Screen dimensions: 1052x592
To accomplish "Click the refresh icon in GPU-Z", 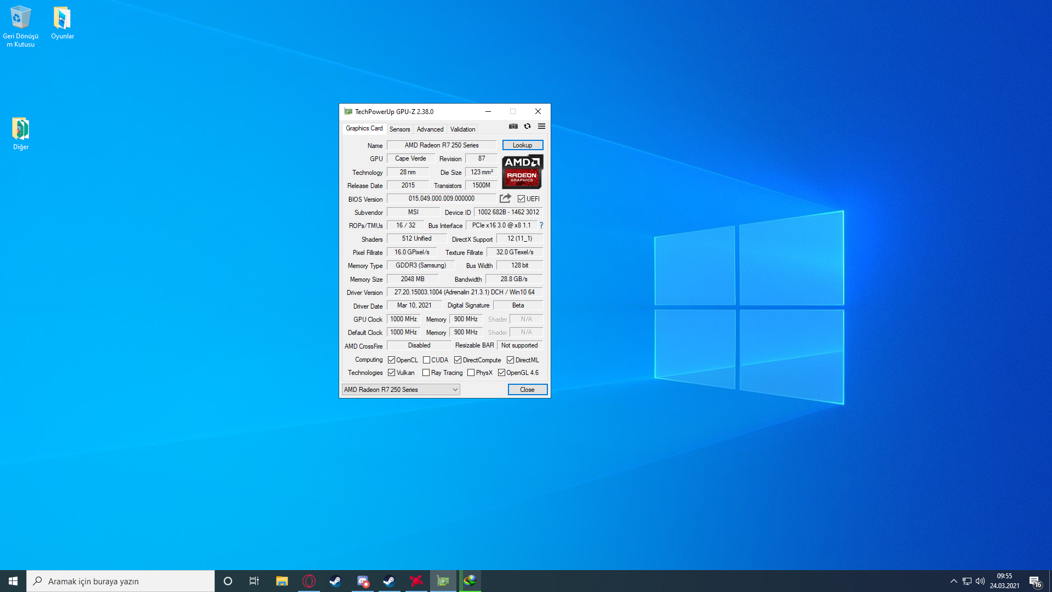I will point(527,126).
